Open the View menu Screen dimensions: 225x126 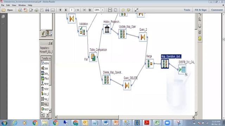(14, 5)
